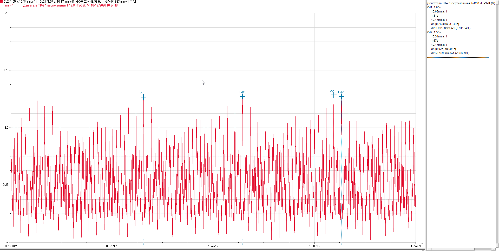Click header text 'Cd21 (1.57 s, 10.17 mm.s-1)'
Screen dimensions: 499x251
[57, 2]
